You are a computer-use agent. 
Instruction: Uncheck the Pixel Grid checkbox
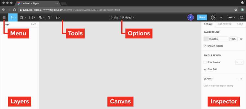tap(205, 69)
